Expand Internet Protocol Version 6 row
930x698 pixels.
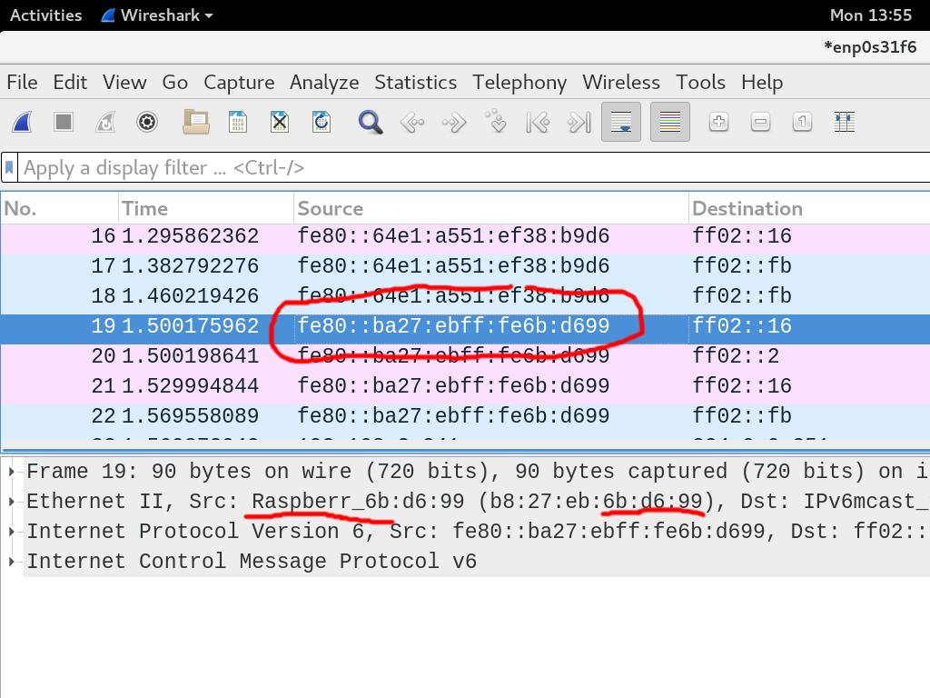tap(11, 531)
